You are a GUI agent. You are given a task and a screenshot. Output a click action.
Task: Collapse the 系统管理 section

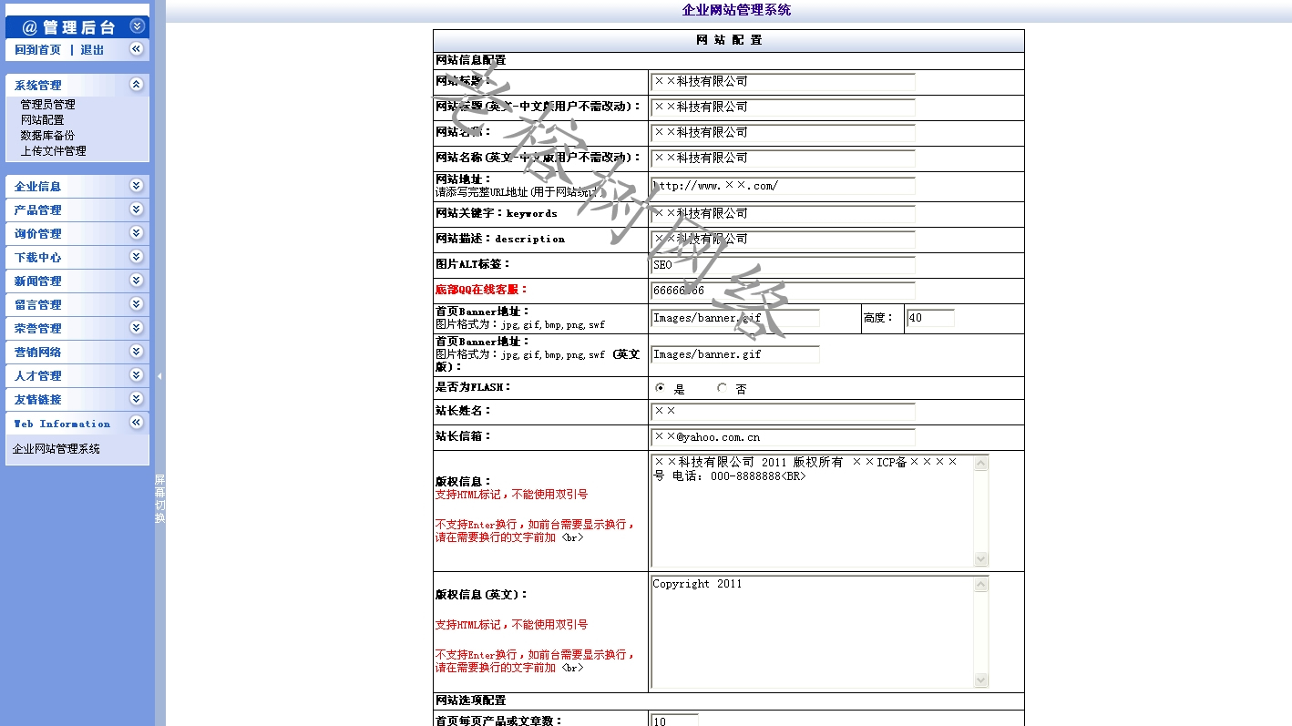[137, 85]
